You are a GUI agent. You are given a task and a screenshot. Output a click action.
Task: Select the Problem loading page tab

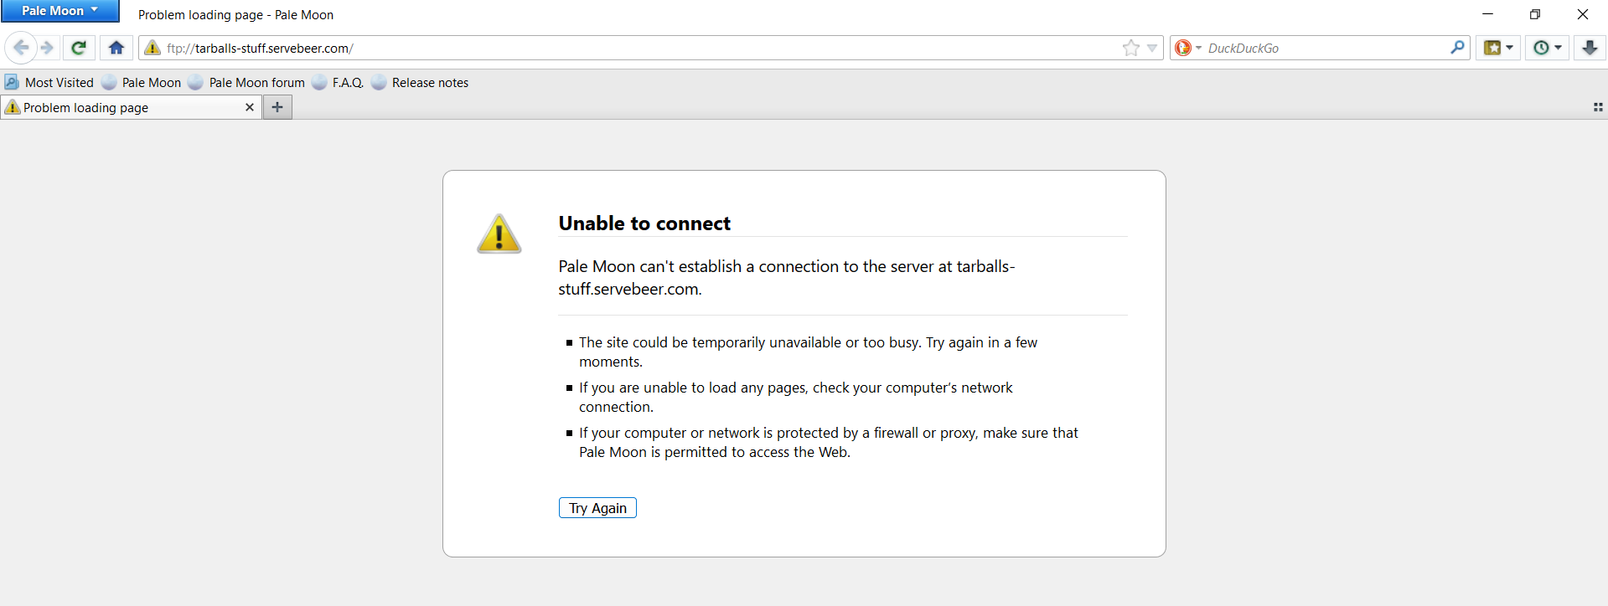click(131, 107)
